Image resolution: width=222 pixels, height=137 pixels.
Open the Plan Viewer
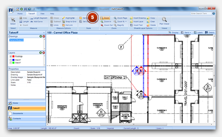click(164, 21)
